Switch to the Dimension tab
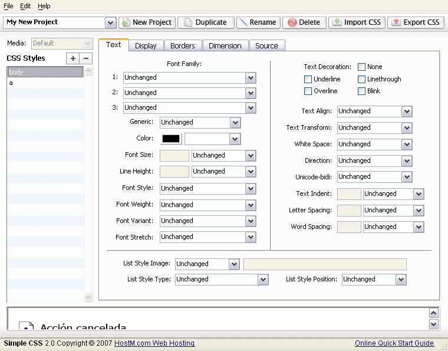 [225, 46]
